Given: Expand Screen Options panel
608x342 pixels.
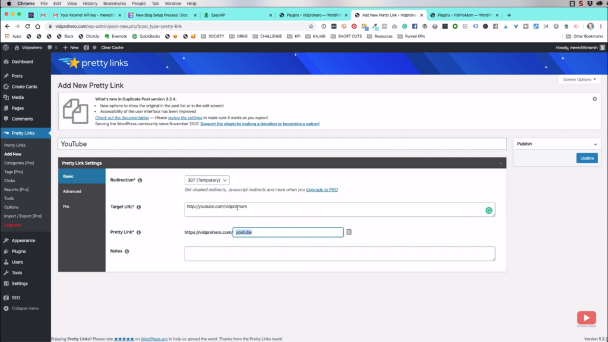Looking at the screenshot, I should click(579, 80).
